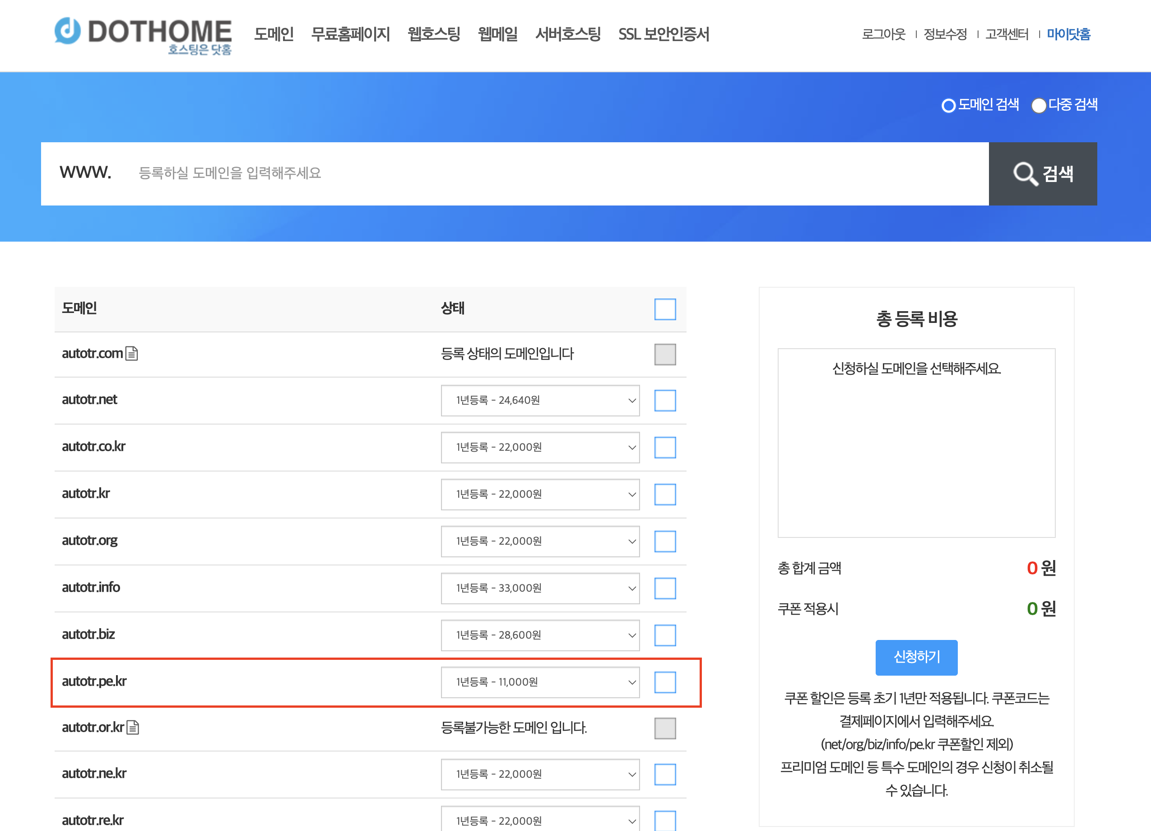
Task: Expand the autotr.net registration period dropdown
Action: [x=539, y=400]
